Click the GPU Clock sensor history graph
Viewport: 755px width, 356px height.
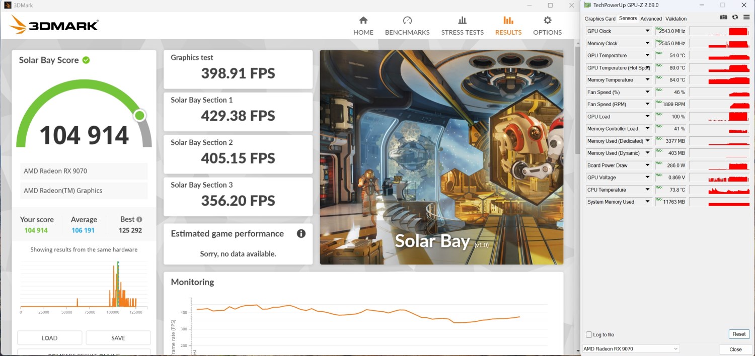[x=720, y=31]
